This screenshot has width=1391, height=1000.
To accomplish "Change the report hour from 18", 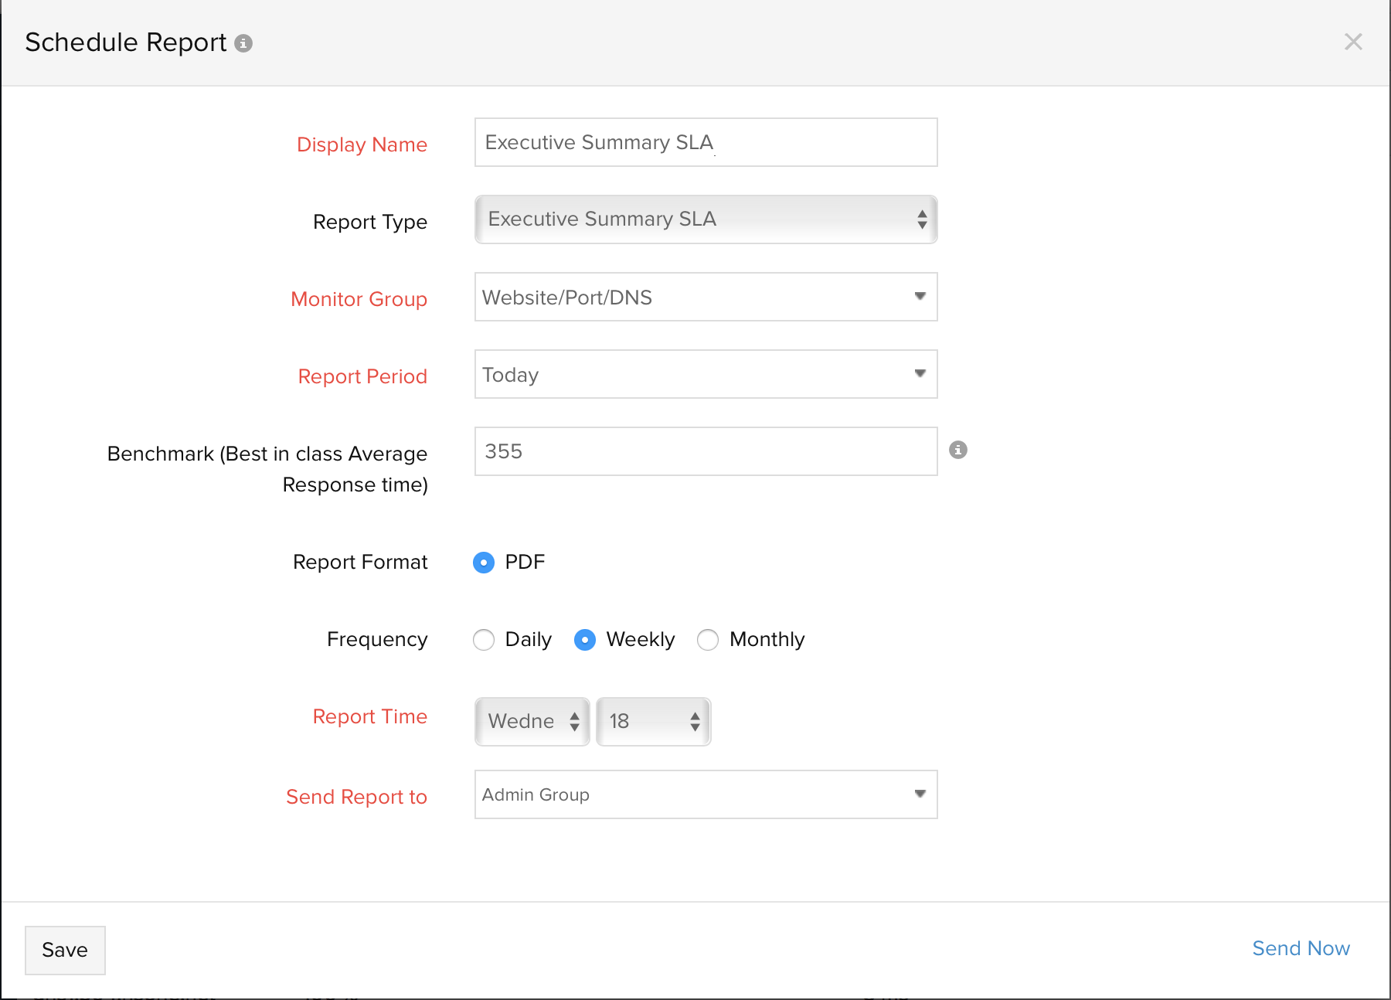I will tap(653, 722).
